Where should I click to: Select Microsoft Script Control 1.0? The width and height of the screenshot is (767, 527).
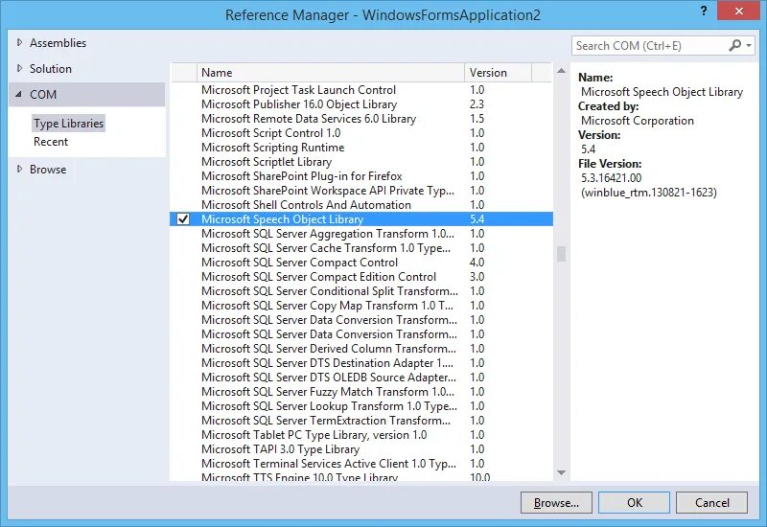(361, 133)
